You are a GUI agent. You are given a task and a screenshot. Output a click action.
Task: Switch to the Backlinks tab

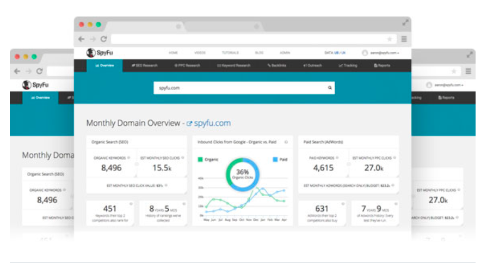pyautogui.click(x=277, y=65)
